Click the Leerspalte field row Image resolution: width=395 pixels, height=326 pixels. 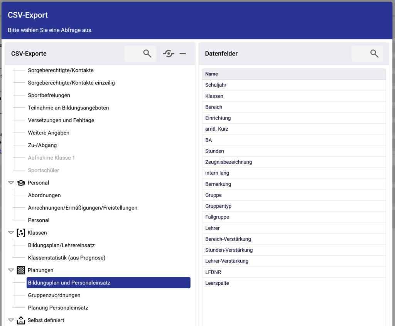[294, 283]
